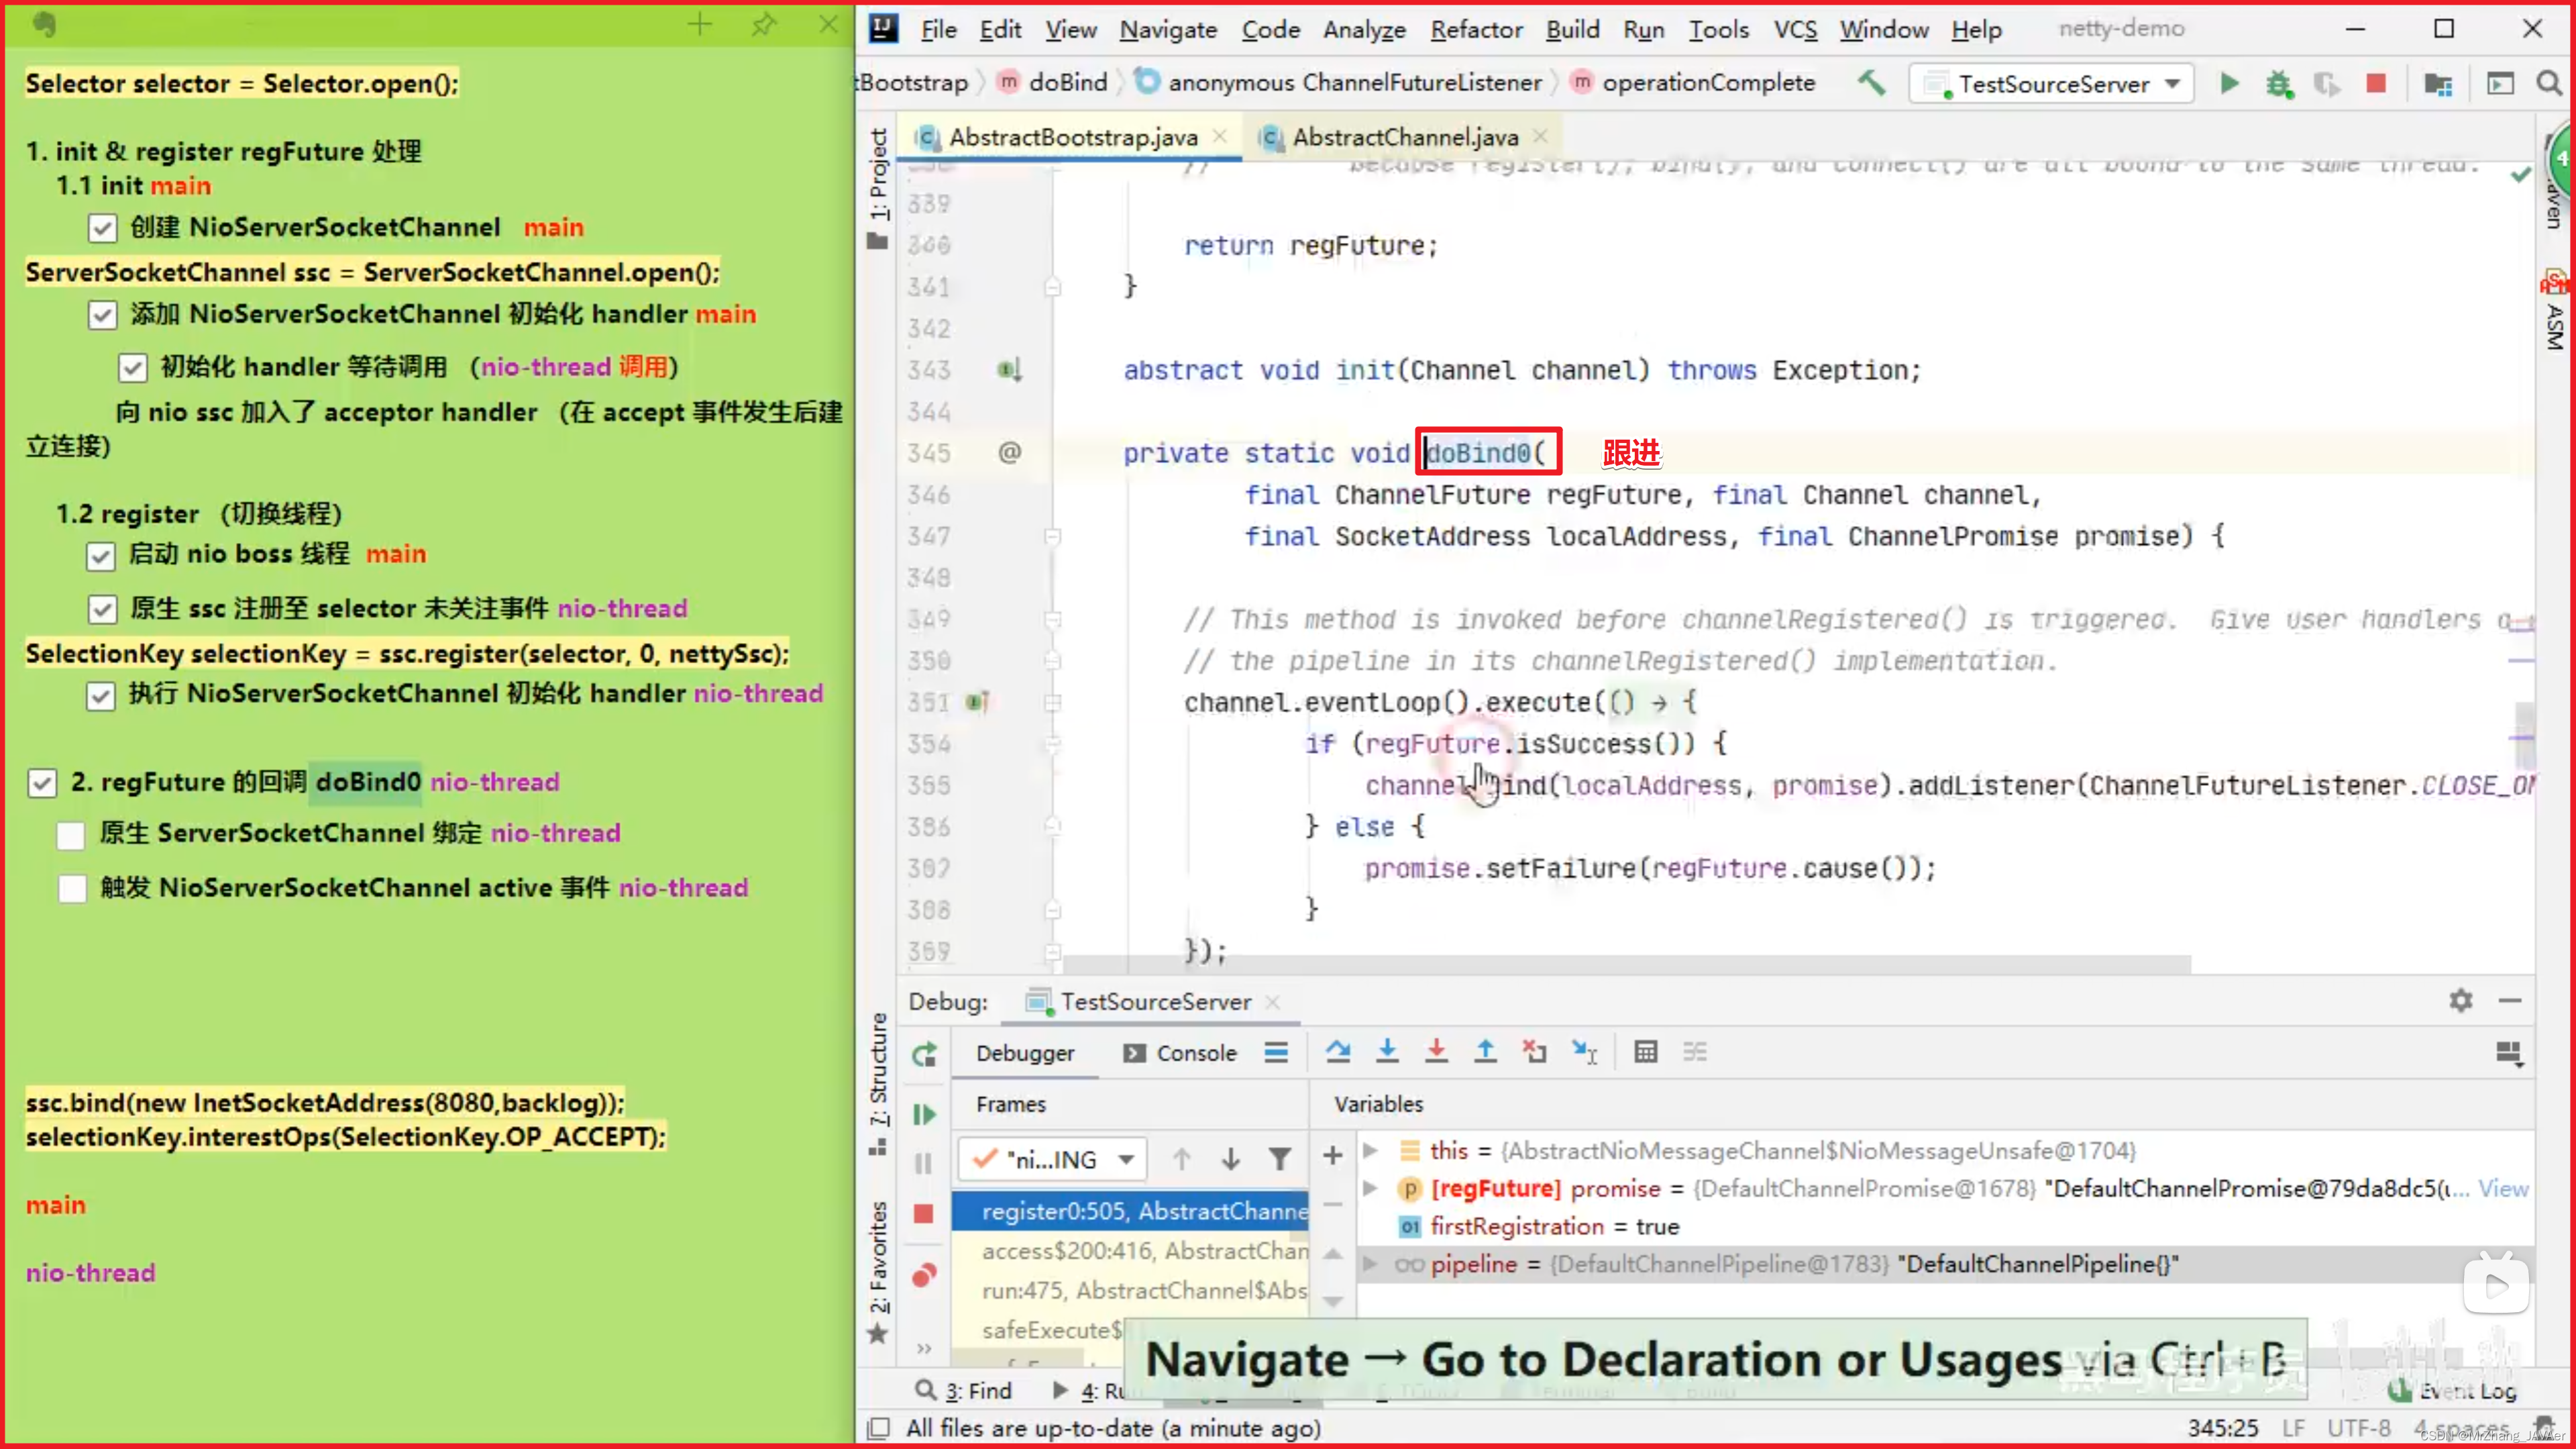Click Run with Coverage icon in toolbar
Image resolution: width=2576 pixels, height=1449 pixels.
[x=2327, y=84]
